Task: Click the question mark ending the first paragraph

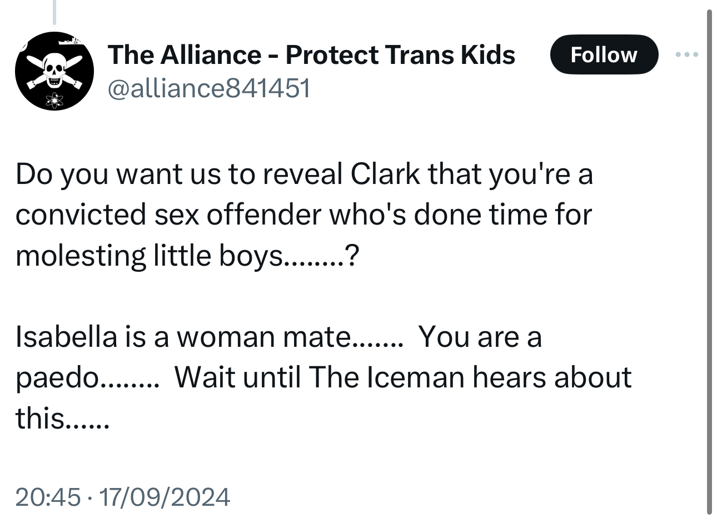Action: (352, 256)
